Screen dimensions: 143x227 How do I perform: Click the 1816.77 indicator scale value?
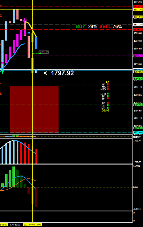137,141
